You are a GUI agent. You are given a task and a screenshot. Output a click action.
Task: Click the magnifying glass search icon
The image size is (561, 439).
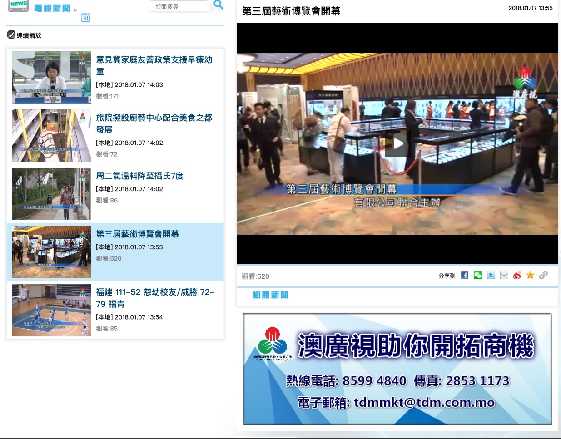(x=218, y=5)
